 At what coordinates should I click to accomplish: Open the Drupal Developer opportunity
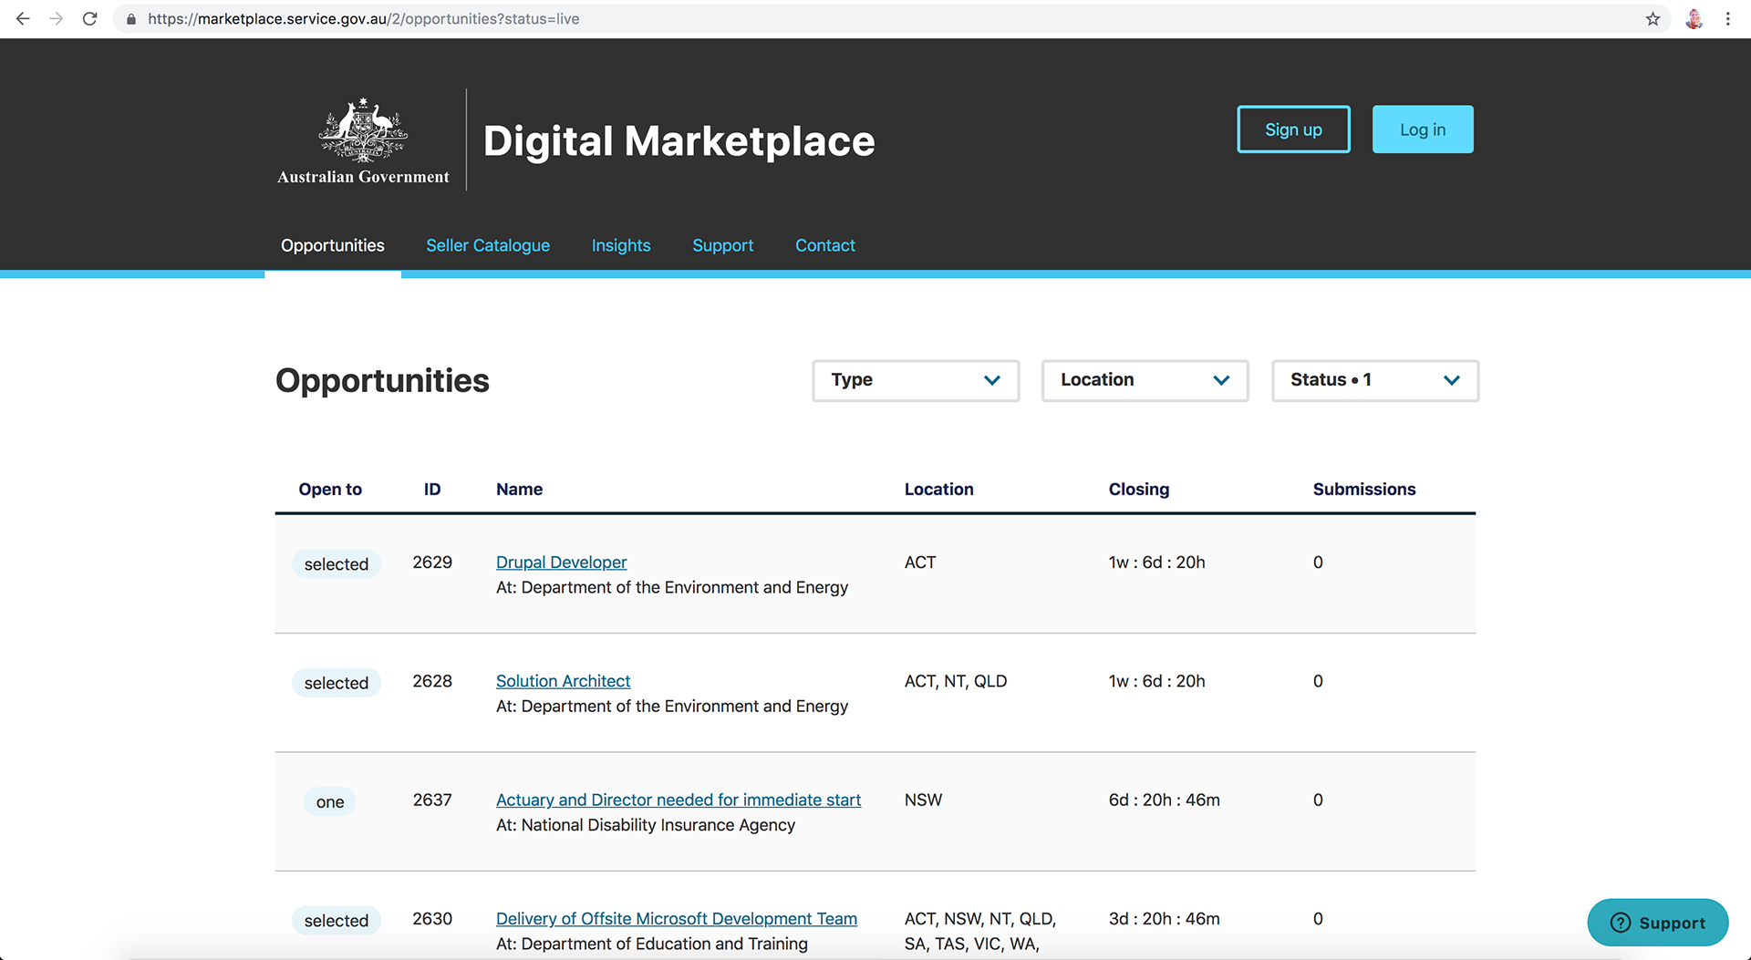[562, 563]
